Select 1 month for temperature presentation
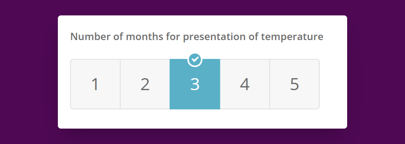Screen dimensions: 405x144 point(95,84)
